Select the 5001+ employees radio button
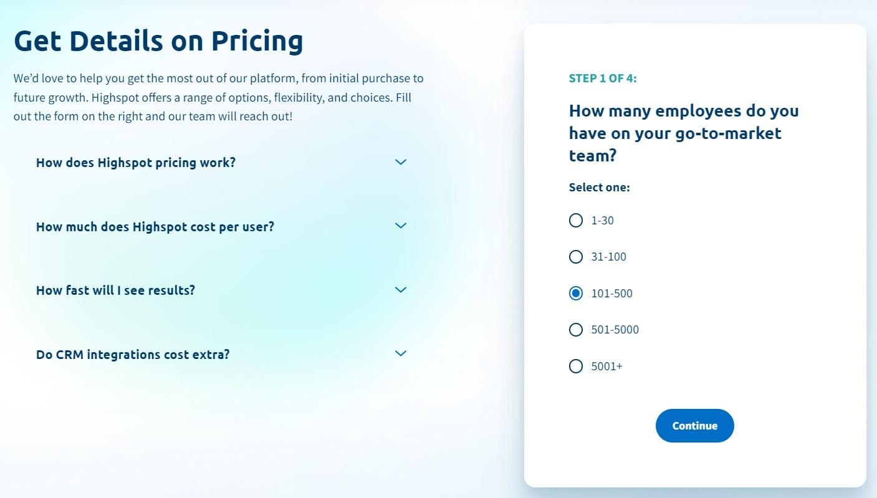 point(576,366)
